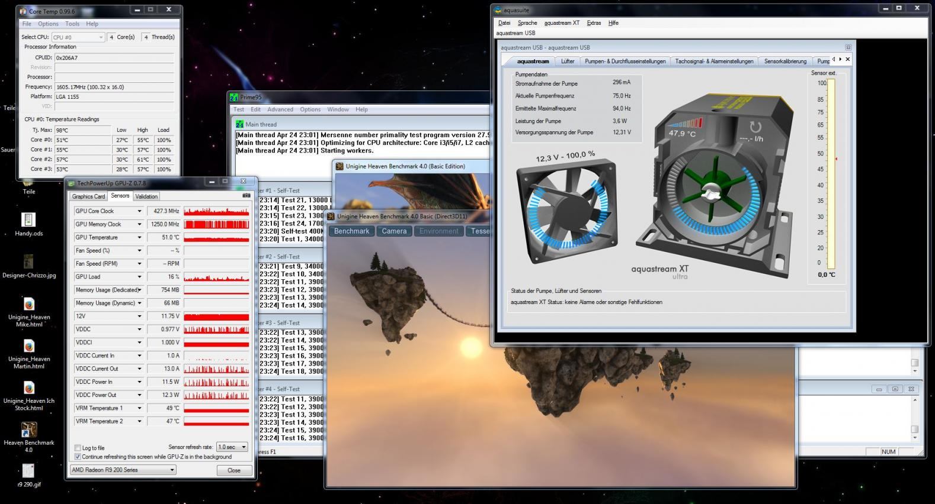
Task: Switch to the Validation tab in GPU-Z
Action: pos(146,196)
